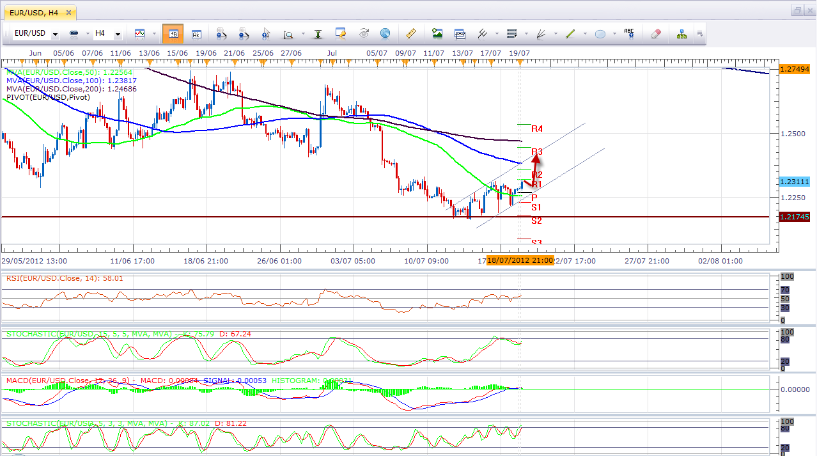Click the green hierarchy tree icon

(681, 33)
